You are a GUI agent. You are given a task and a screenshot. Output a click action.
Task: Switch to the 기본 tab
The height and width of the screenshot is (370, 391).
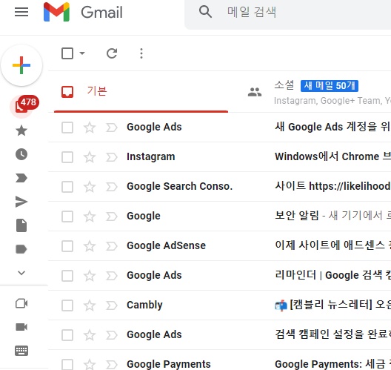click(141, 92)
